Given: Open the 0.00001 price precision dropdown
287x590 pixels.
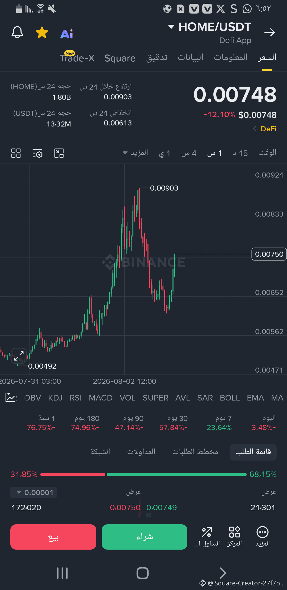Looking at the screenshot, I should (33, 492).
